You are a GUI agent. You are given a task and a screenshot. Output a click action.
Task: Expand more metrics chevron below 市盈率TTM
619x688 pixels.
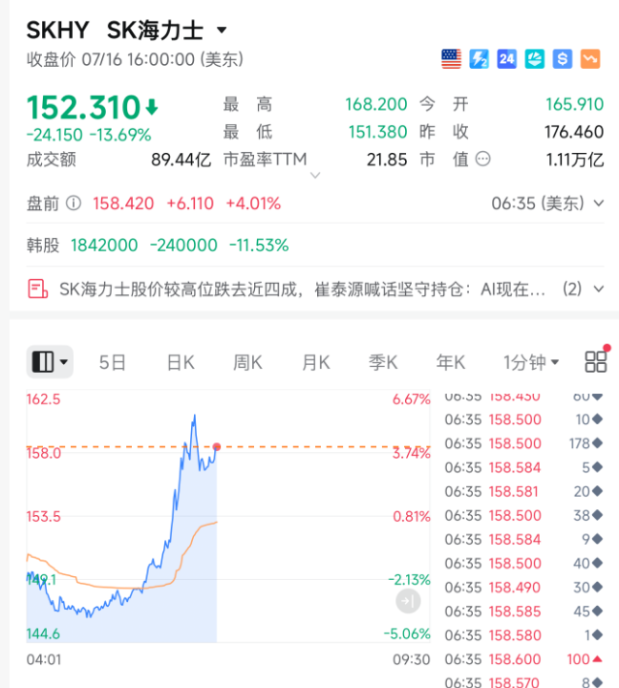pyautogui.click(x=315, y=176)
